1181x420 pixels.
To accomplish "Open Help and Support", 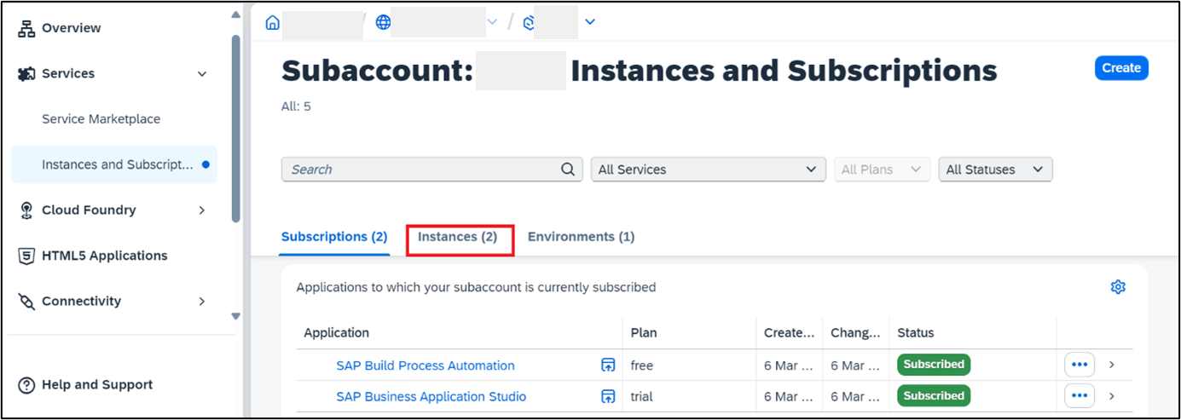I will pyautogui.click(x=97, y=385).
